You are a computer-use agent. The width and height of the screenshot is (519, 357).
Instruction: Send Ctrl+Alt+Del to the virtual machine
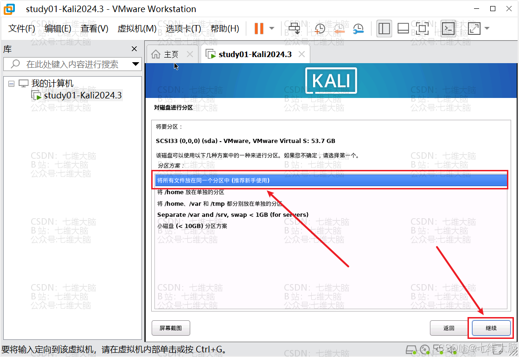click(294, 28)
